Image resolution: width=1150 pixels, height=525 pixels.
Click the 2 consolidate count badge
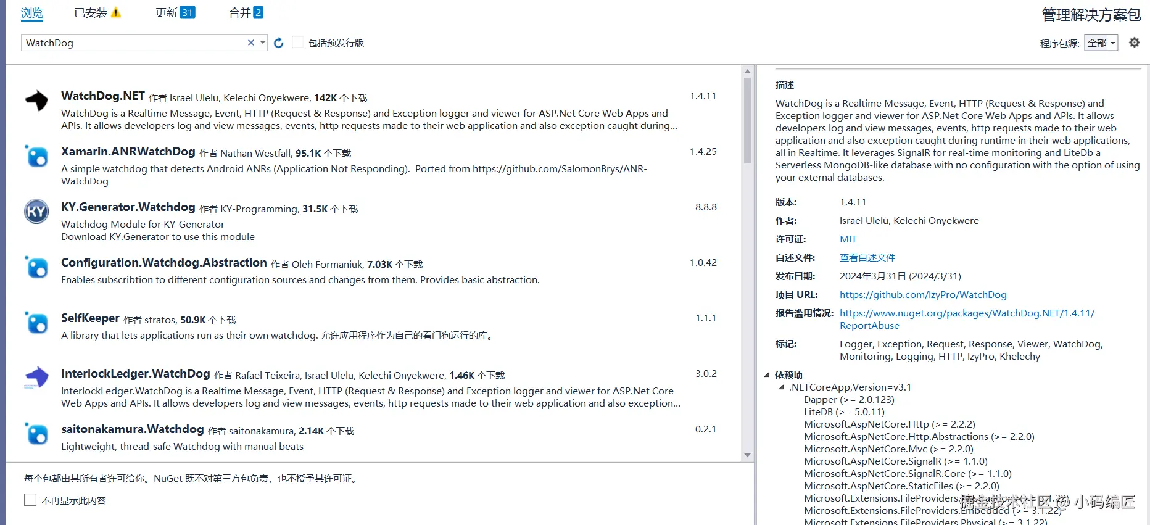[258, 12]
